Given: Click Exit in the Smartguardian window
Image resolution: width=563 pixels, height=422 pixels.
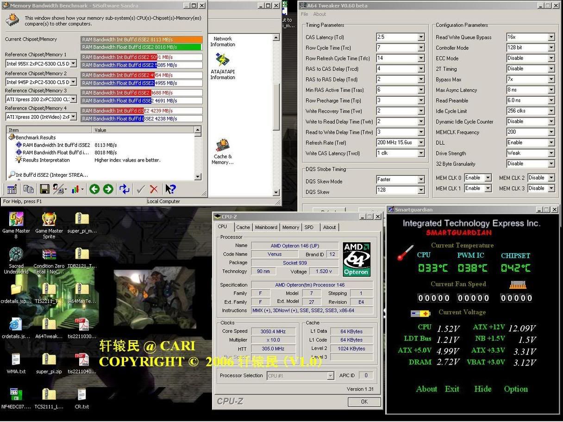Looking at the screenshot, I should 452,389.
